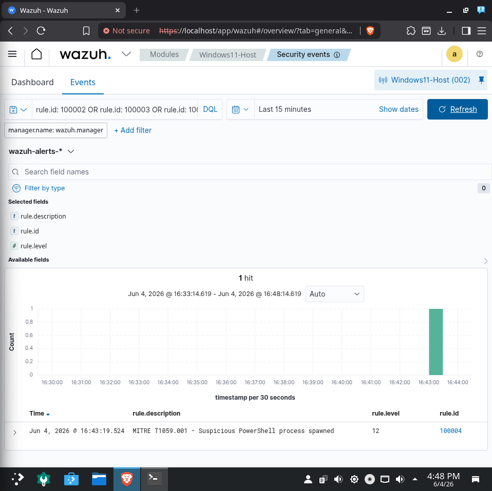This screenshot has height=491, width=492.
Task: Refresh the events results
Action: [x=458, y=109]
